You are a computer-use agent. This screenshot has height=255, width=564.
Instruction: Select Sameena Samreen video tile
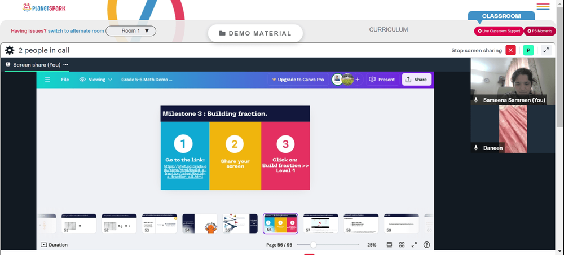(513, 81)
